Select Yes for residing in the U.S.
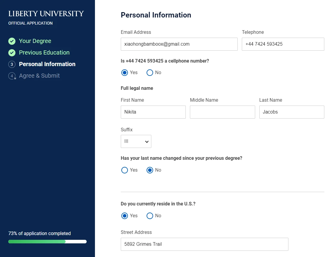The image size is (335, 257). [125, 216]
